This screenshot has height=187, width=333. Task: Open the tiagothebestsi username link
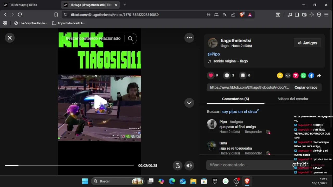click(236, 41)
